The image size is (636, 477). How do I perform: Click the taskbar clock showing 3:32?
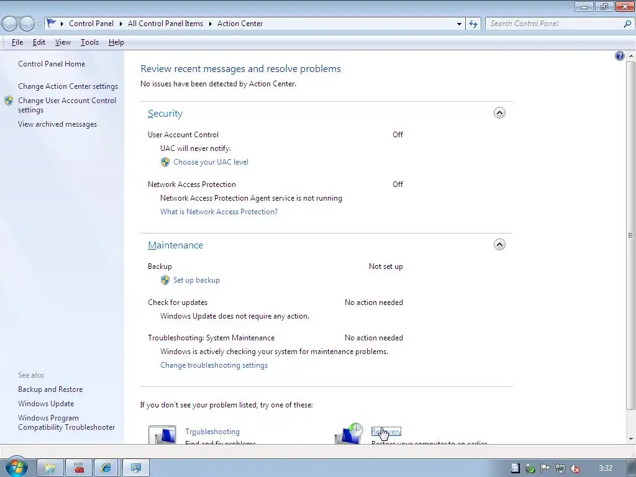(606, 468)
